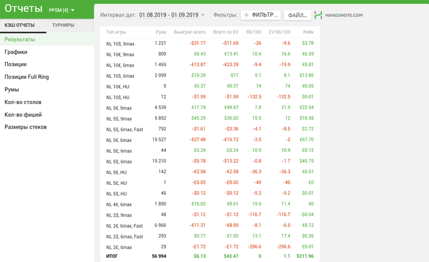Select the NL 10$, 9max row

pyautogui.click(x=210, y=43)
